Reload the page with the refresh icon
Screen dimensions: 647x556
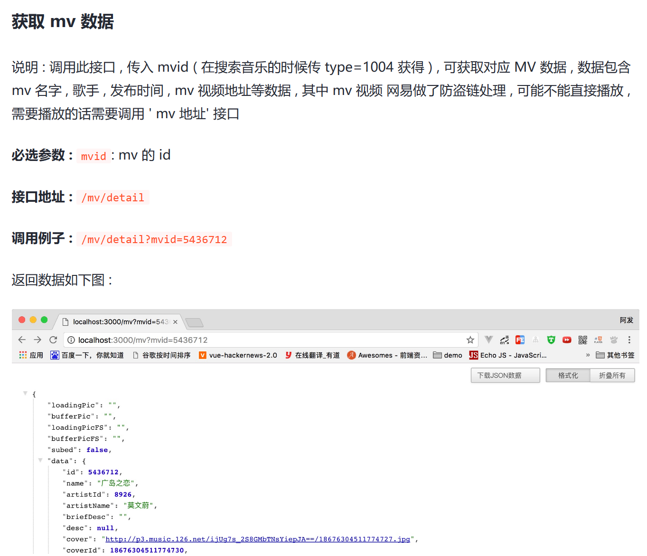tap(53, 339)
